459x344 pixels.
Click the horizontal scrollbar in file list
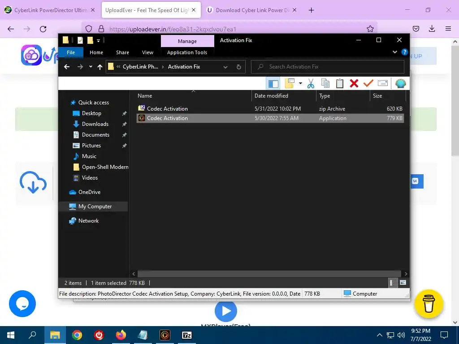click(x=269, y=274)
